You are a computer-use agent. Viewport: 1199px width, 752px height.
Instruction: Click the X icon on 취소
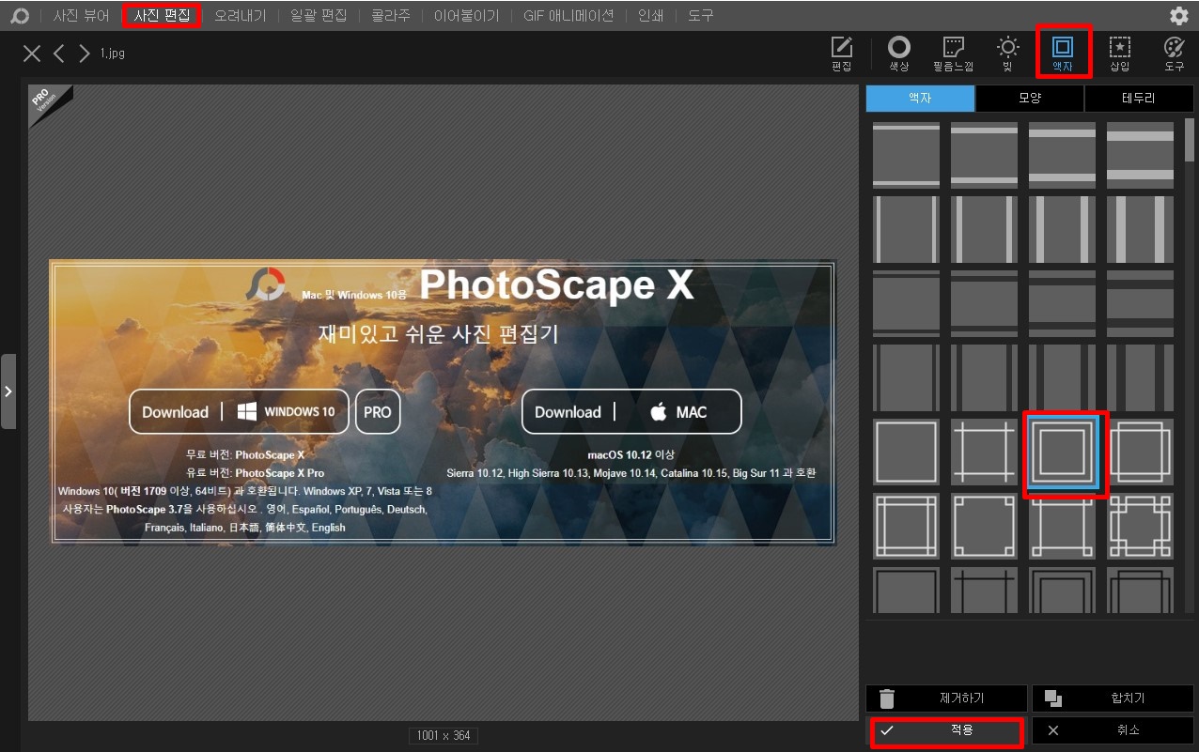click(x=1053, y=730)
